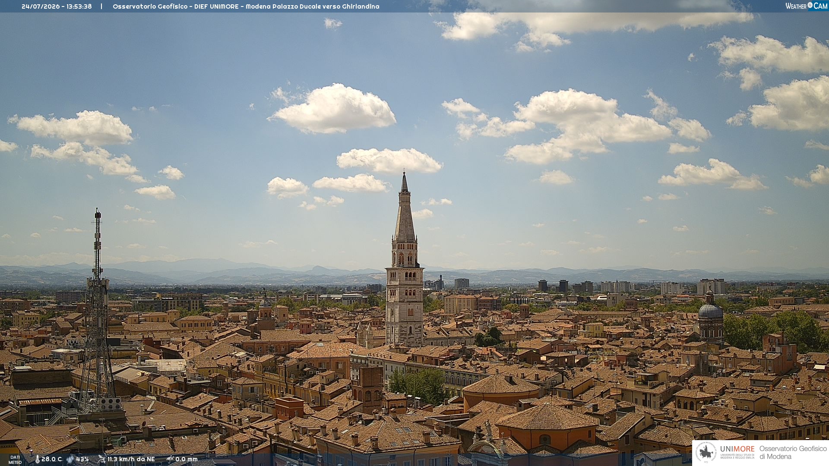This screenshot has width=829, height=466.
Task: Click the DATI METEO label
Action: click(15, 460)
